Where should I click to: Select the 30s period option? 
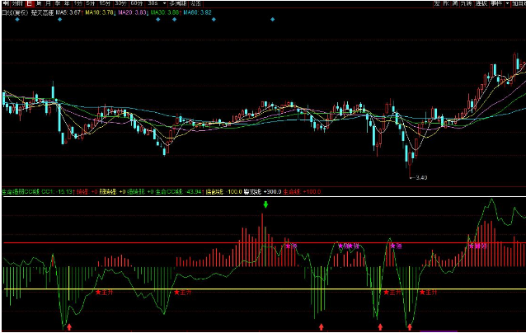(x=153, y=3)
